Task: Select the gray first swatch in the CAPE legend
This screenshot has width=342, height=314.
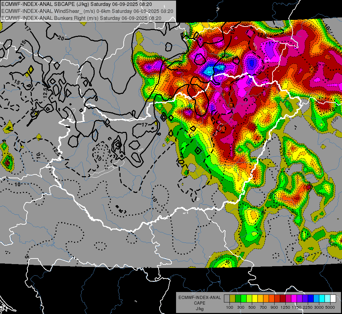Action: [227, 299]
